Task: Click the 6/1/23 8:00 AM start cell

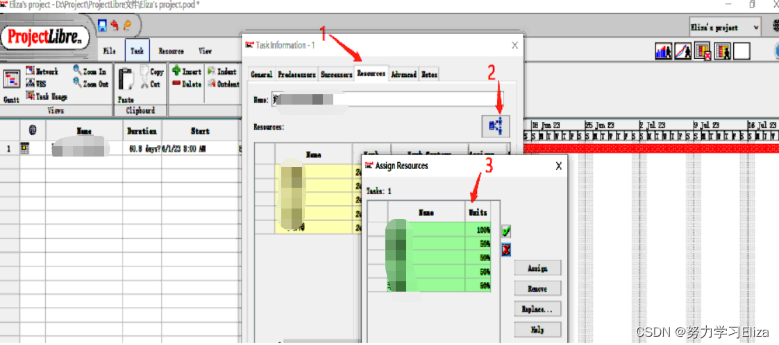Action: [x=200, y=148]
